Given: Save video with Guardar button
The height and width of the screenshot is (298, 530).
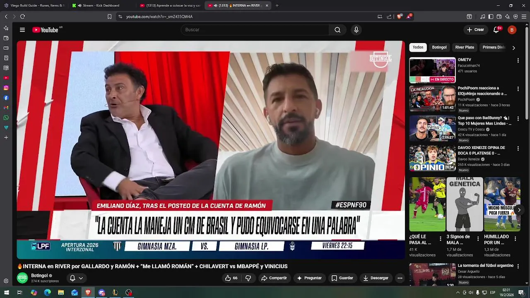Looking at the screenshot, I should [x=342, y=278].
